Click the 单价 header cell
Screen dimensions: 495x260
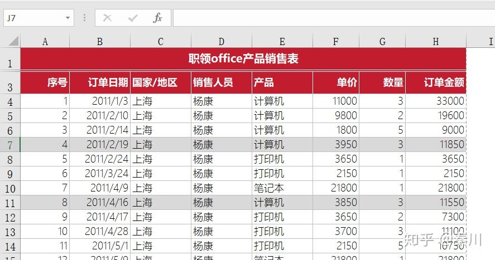pos(336,82)
